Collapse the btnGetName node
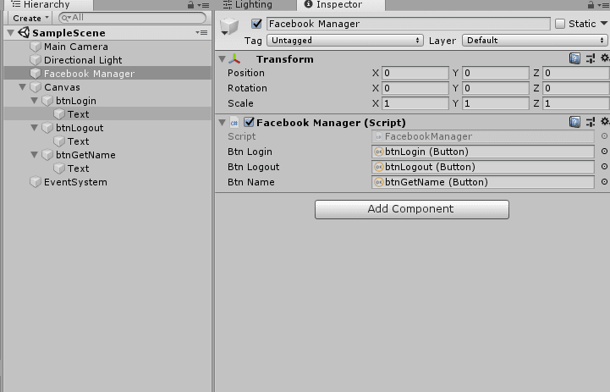This screenshot has height=392, width=610. 34,155
